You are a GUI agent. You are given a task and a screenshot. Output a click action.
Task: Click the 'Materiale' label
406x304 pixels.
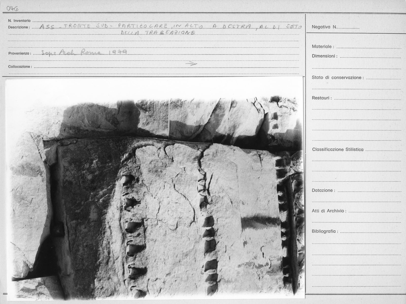pyautogui.click(x=323, y=47)
